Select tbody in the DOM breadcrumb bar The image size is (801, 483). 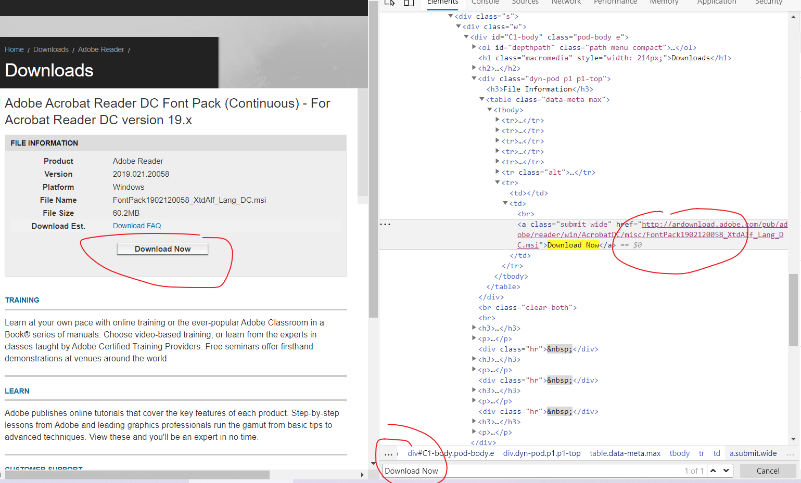679,453
